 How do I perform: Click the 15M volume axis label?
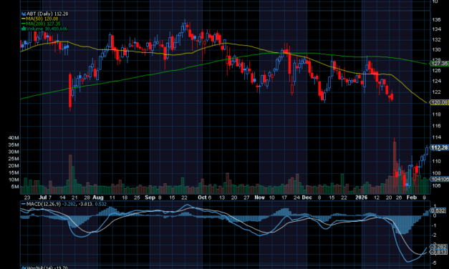pyautogui.click(x=14, y=173)
